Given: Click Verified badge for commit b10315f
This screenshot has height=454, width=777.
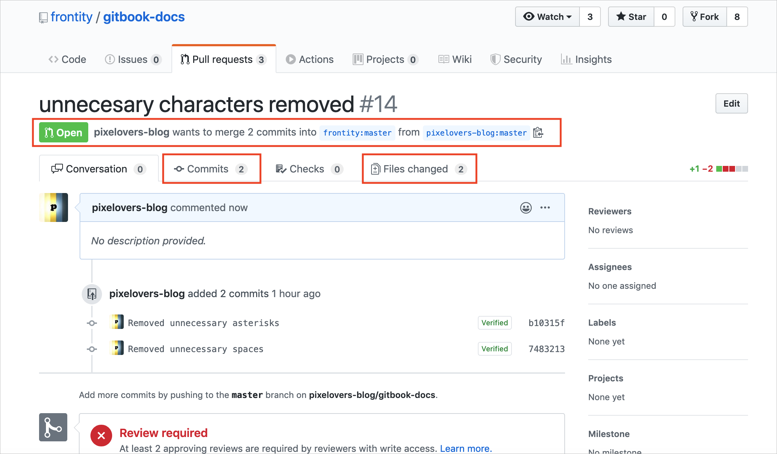Looking at the screenshot, I should 494,323.
